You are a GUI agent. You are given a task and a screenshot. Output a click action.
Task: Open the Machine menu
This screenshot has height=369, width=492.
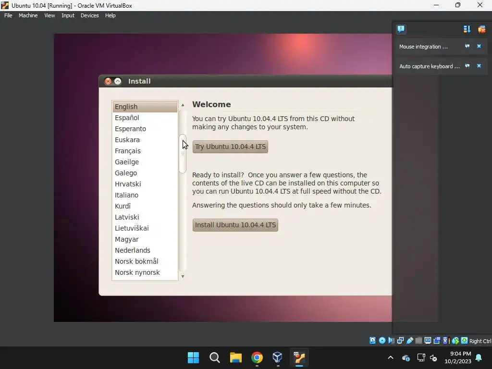point(28,15)
